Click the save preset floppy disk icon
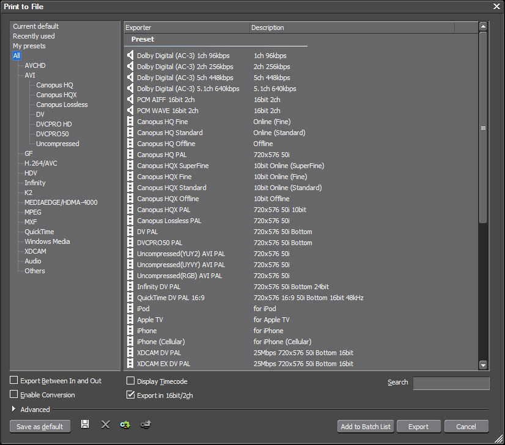 85,424
